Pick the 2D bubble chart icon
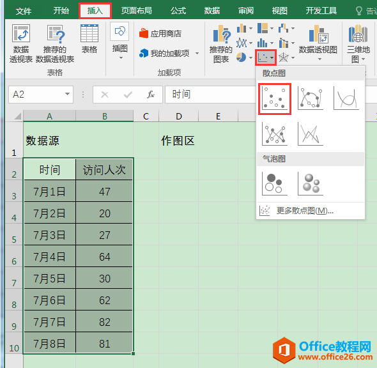 click(x=275, y=183)
